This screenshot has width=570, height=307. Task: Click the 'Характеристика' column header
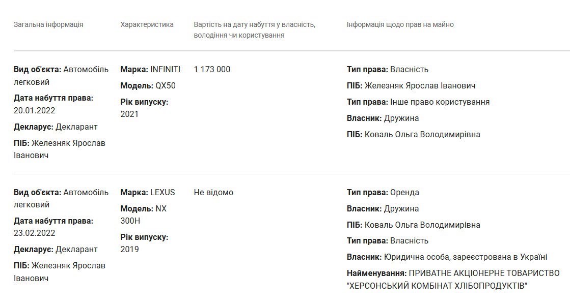147,24
